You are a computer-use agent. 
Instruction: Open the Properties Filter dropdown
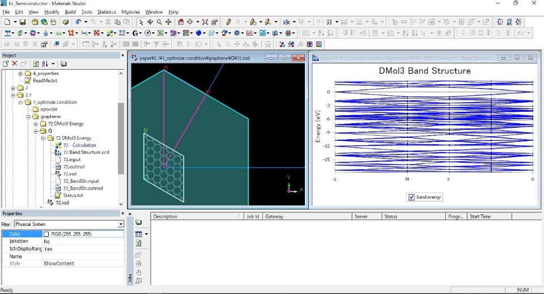[120, 224]
